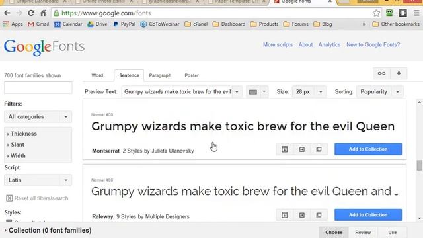The height and width of the screenshot is (238, 423).
Task: Go to the Use step tab
Action: (x=392, y=232)
